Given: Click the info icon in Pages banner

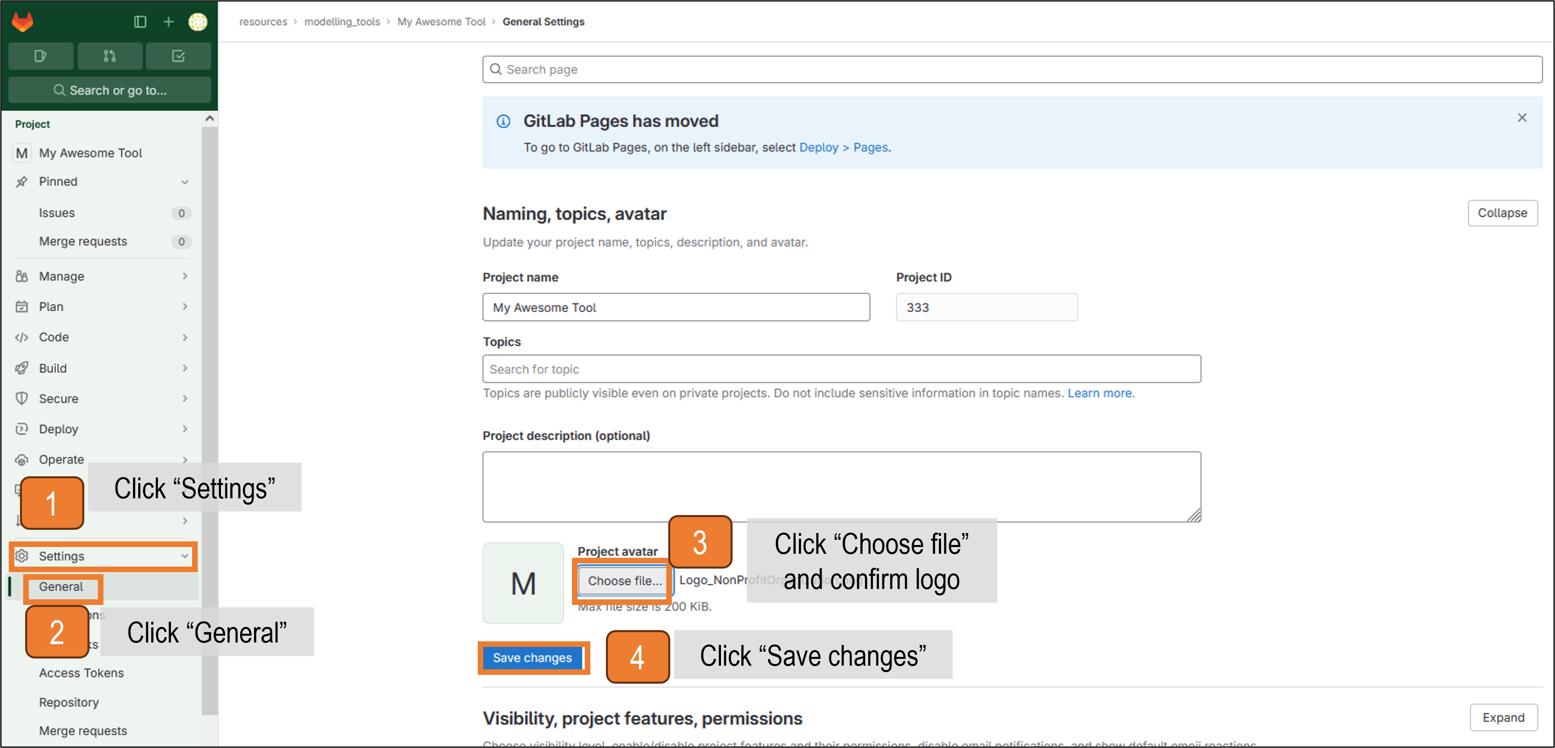Looking at the screenshot, I should tap(503, 121).
